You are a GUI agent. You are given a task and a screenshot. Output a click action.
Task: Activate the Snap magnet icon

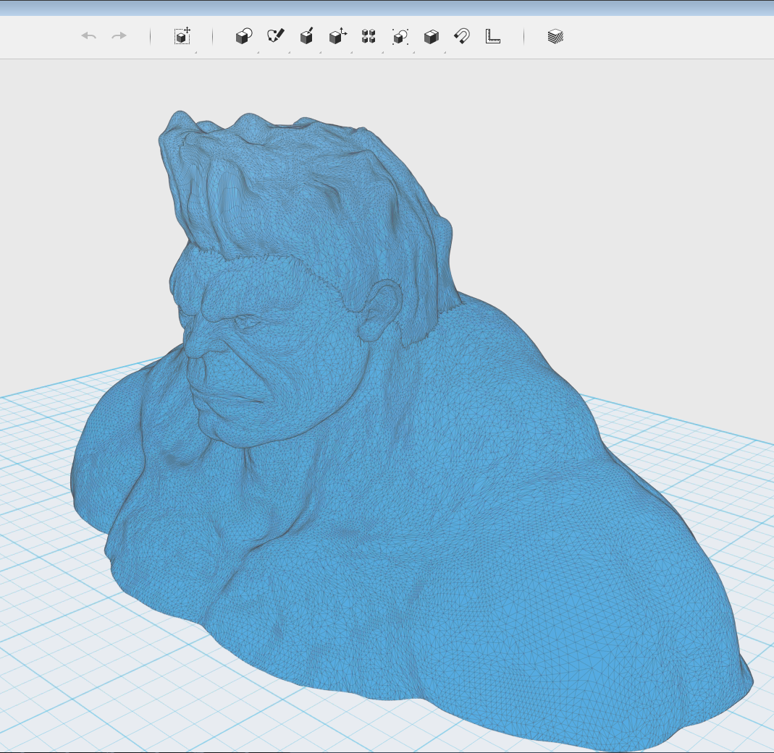[x=462, y=36]
